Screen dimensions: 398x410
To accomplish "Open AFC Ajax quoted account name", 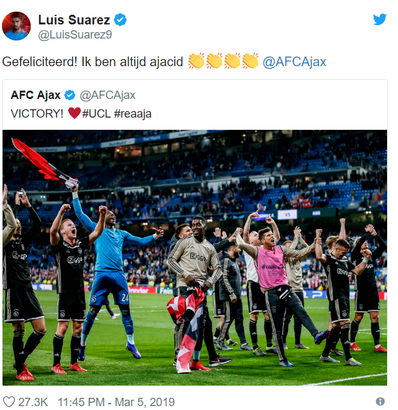I will point(35,95).
